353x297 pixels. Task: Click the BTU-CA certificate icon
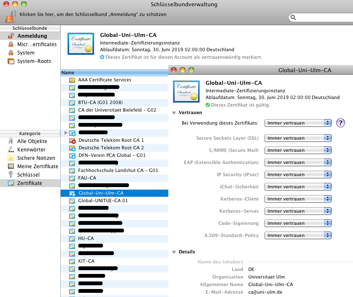click(72, 103)
